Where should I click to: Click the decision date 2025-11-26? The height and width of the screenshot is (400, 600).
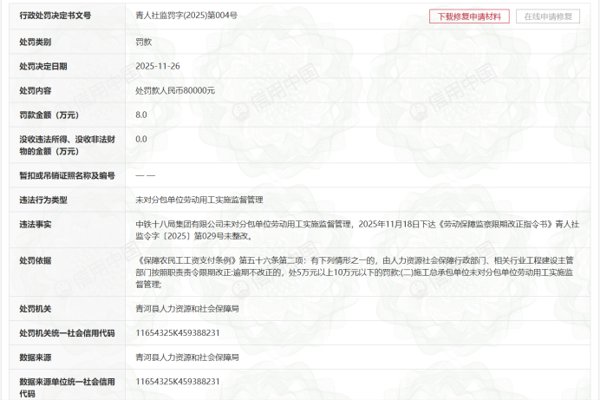pyautogui.click(x=157, y=66)
